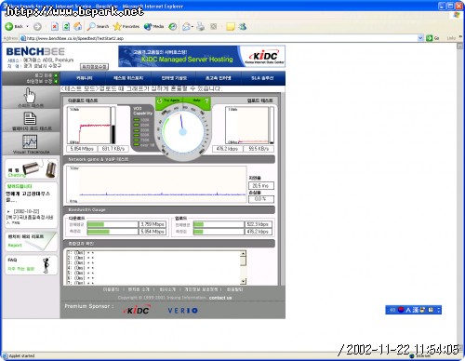Click the "476.2 kbps" value under upload graph

pyautogui.click(x=227, y=149)
